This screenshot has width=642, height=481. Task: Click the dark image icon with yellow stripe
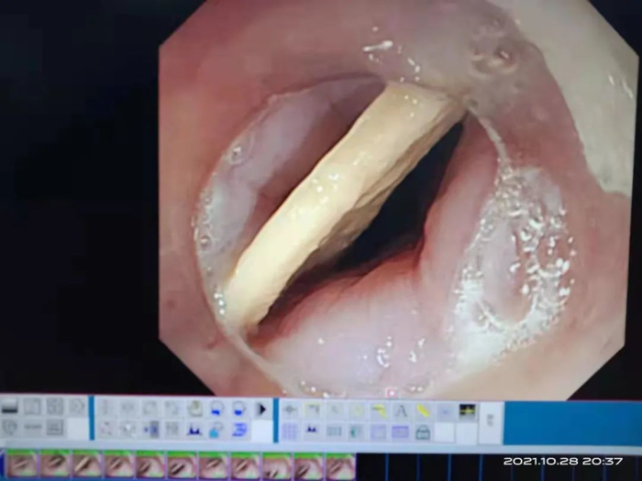click(x=467, y=411)
